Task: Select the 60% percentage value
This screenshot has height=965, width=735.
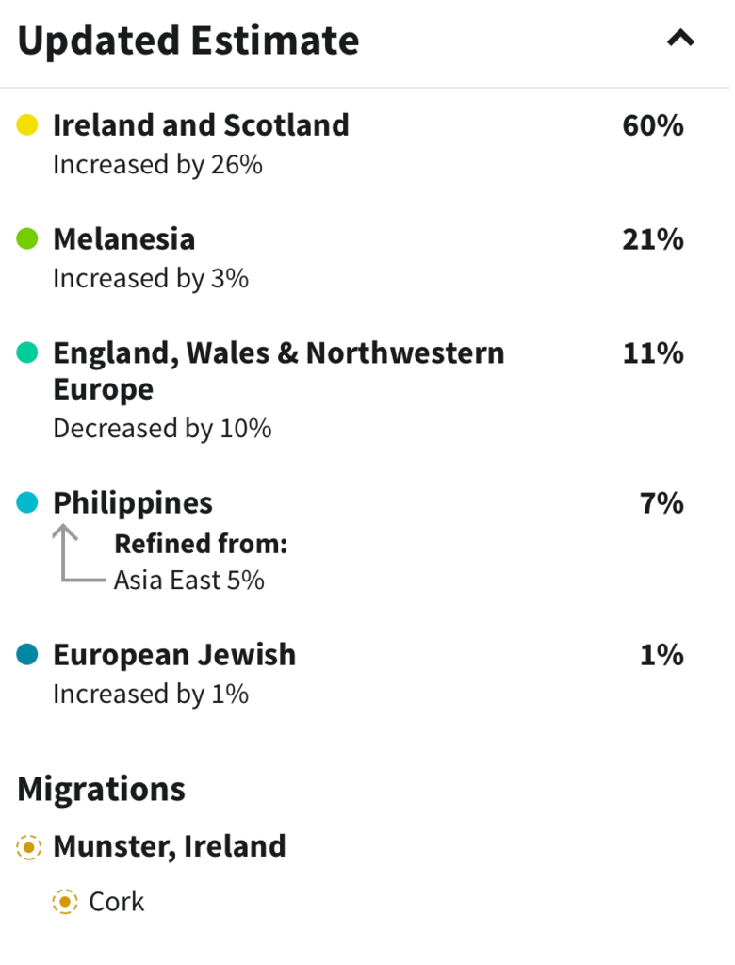Action: pyautogui.click(x=654, y=123)
